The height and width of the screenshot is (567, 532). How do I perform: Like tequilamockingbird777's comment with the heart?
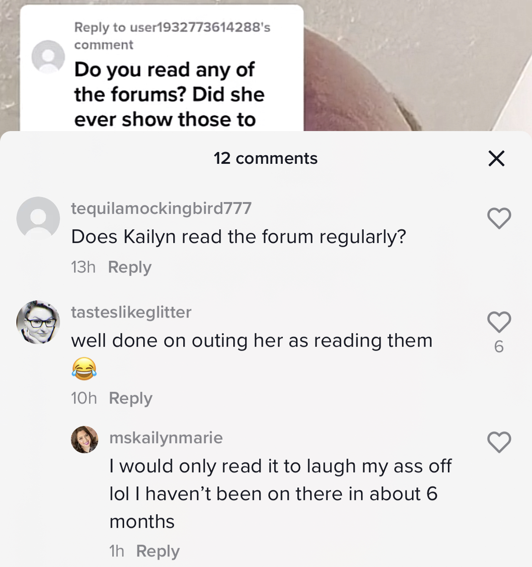[499, 218]
